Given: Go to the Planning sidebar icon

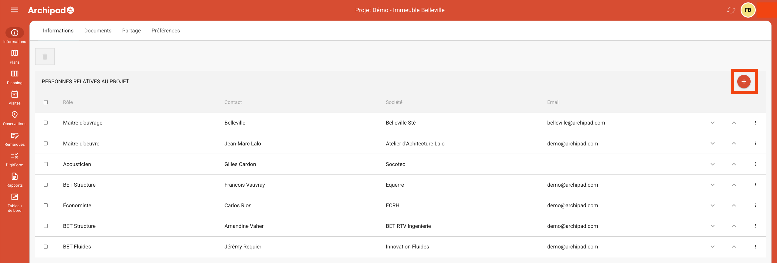Looking at the screenshot, I should (x=15, y=77).
